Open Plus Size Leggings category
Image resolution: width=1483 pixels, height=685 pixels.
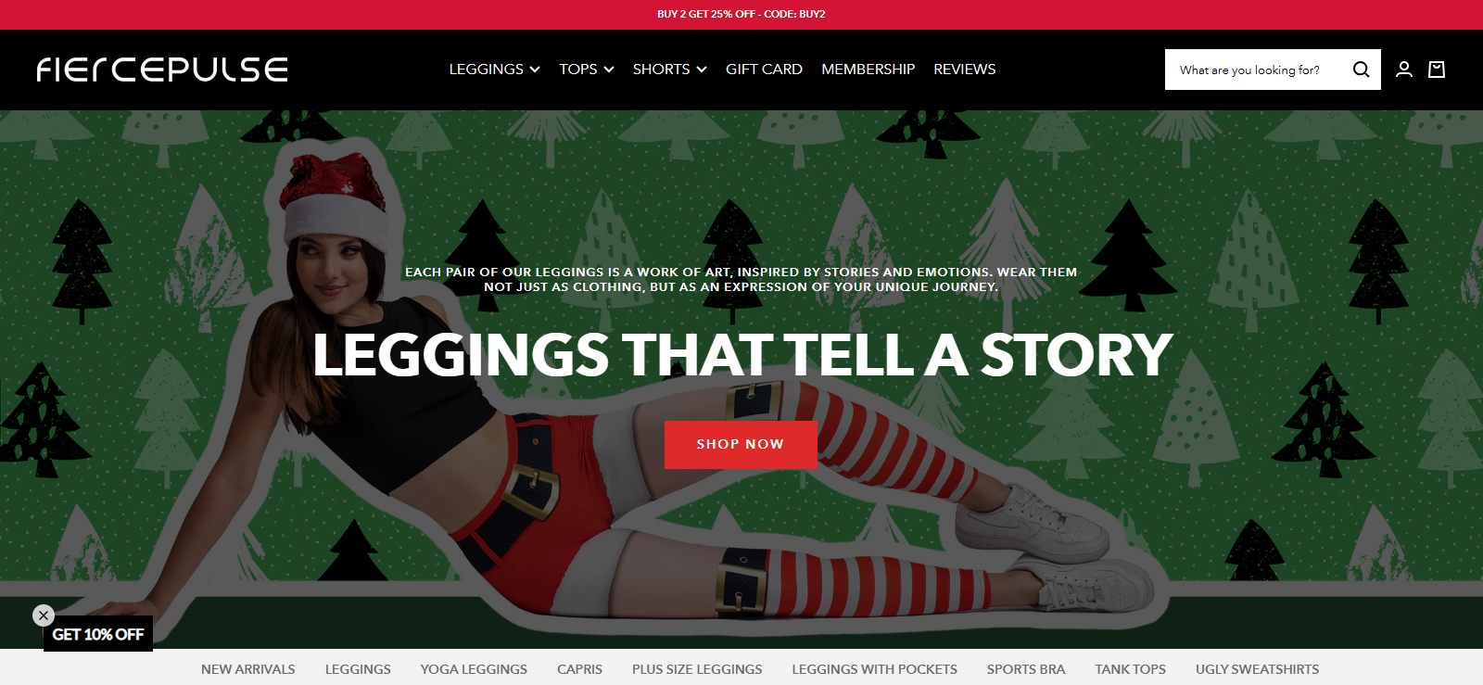pos(697,669)
